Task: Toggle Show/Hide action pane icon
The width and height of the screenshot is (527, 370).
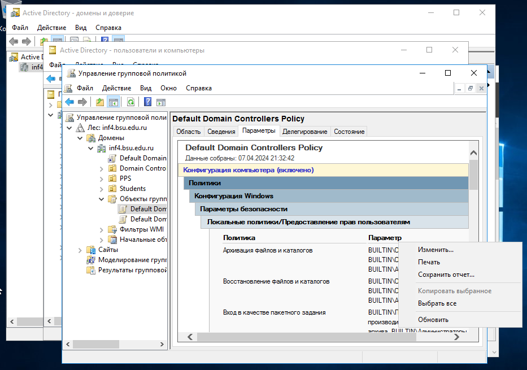Action: pos(161,102)
